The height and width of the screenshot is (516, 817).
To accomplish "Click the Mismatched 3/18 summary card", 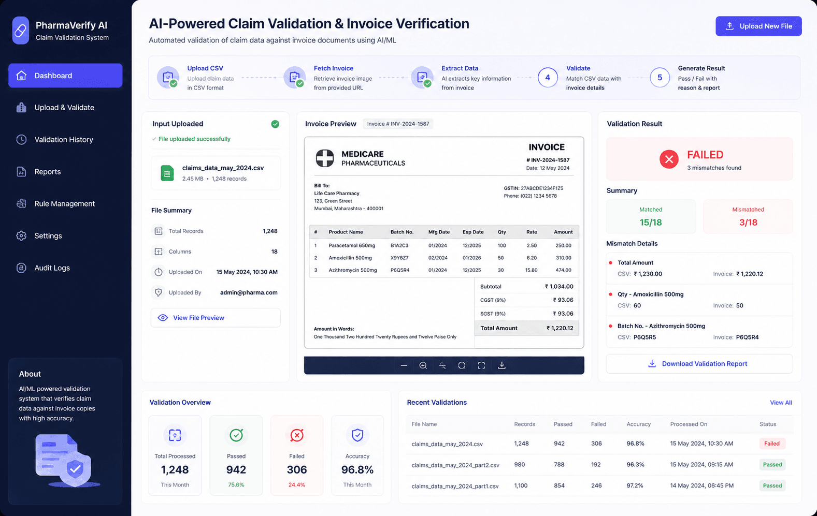I will pos(748,216).
